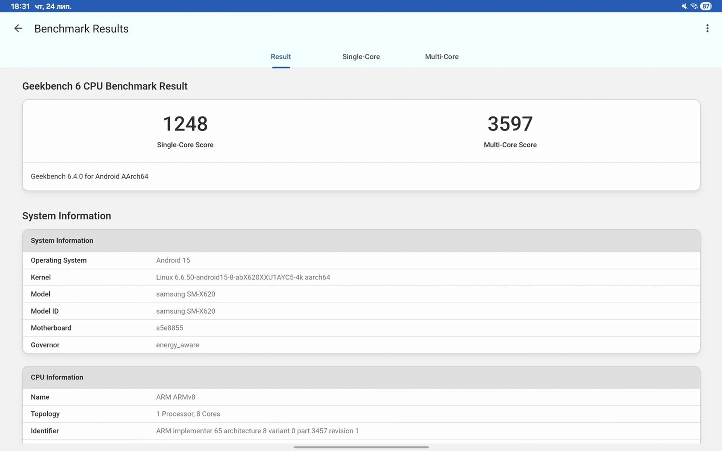Viewport: 722px width, 451px height.
Task: Select the Result tab
Action: point(281,57)
